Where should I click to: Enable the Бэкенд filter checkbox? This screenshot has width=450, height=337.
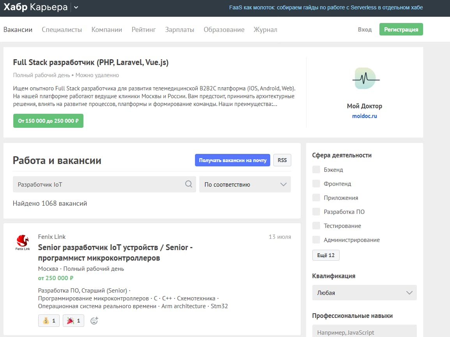click(316, 169)
